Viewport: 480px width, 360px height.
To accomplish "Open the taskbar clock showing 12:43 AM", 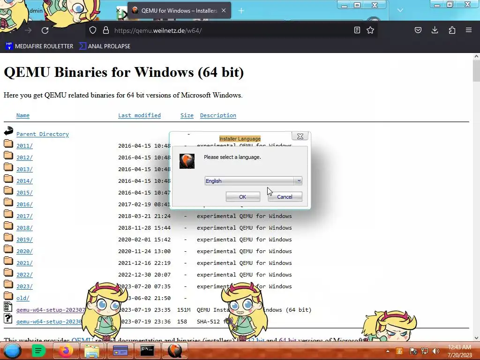I will click(459, 351).
